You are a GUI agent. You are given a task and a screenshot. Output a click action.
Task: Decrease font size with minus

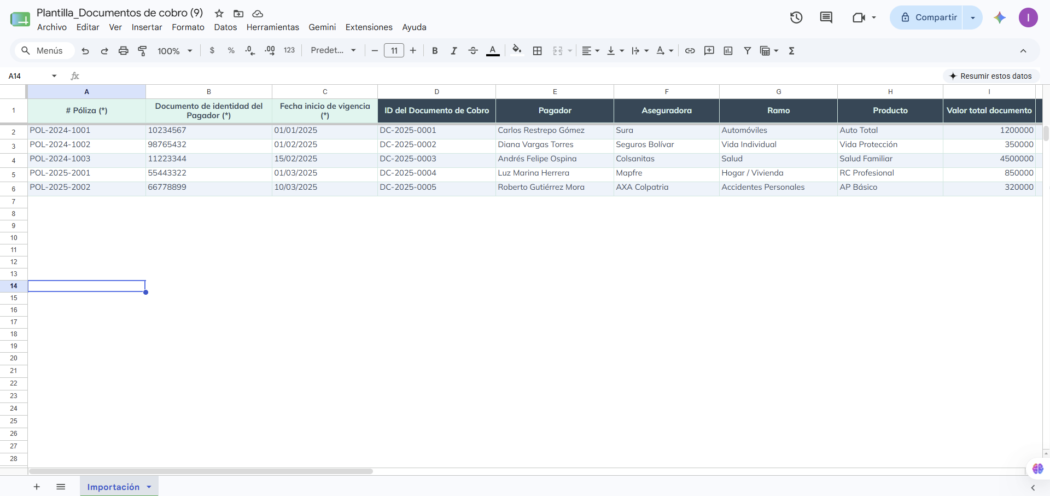[x=375, y=51]
